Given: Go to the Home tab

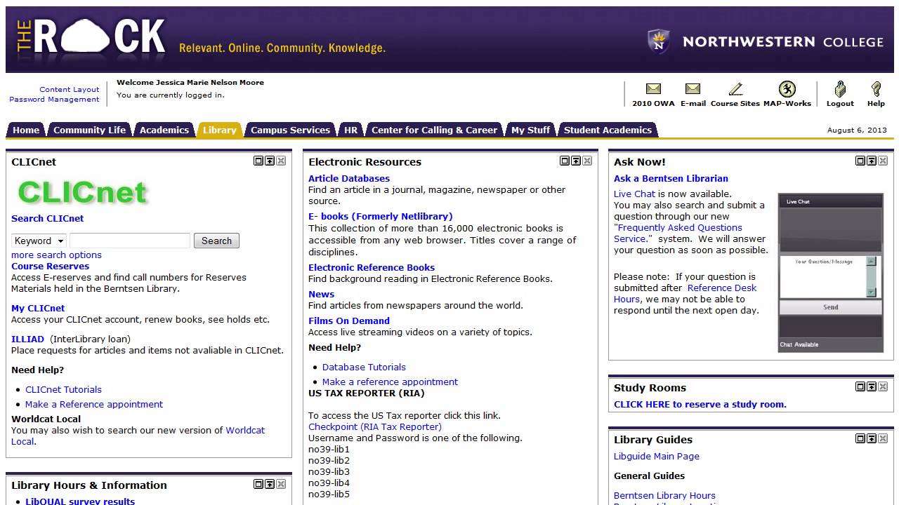Looking at the screenshot, I should pyautogui.click(x=26, y=130).
